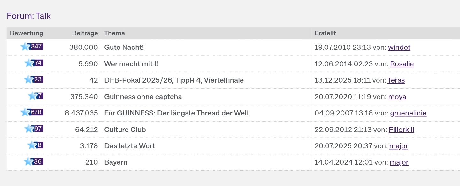460x186 pixels.
Task: Click star rating 7 of Guinness ohne captcha
Action: click(x=35, y=96)
